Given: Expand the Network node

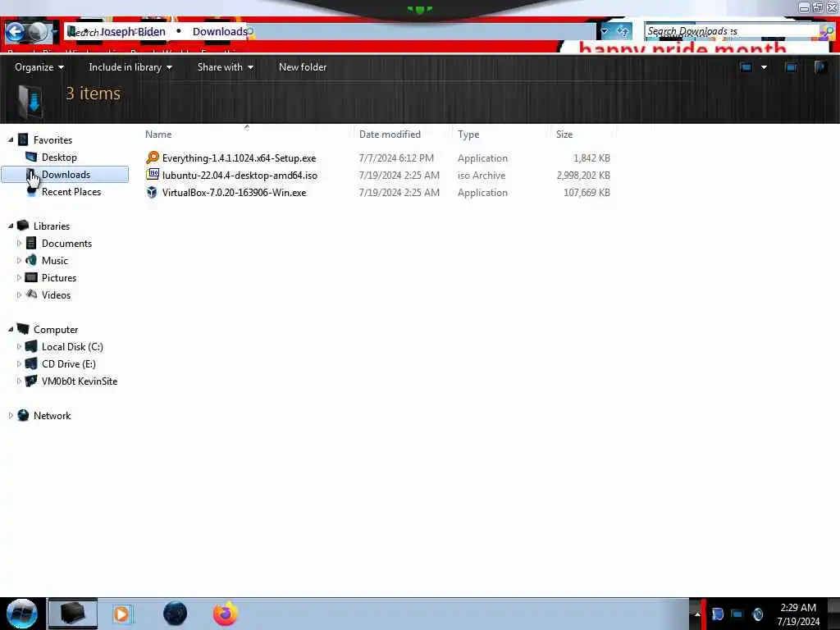Looking at the screenshot, I should pyautogui.click(x=11, y=415).
